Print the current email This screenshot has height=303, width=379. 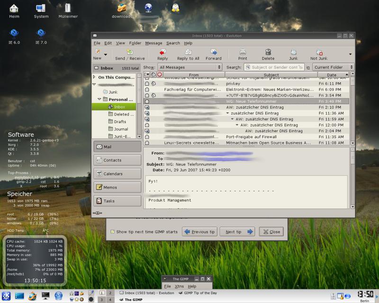pyautogui.click(x=243, y=54)
